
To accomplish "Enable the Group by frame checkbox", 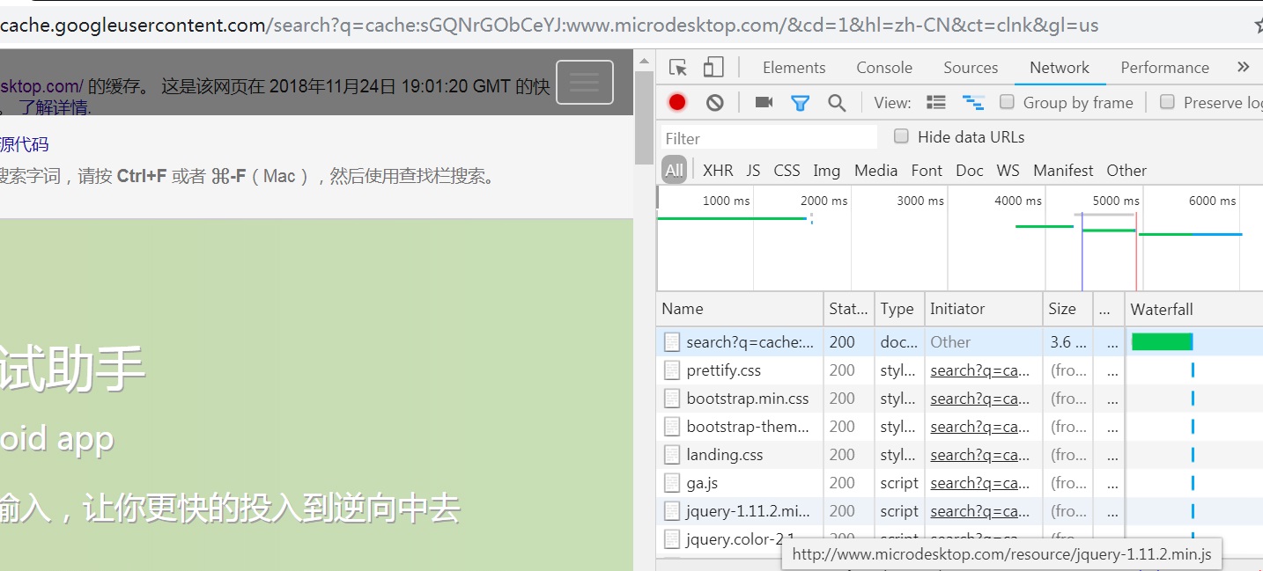I will tap(1007, 102).
